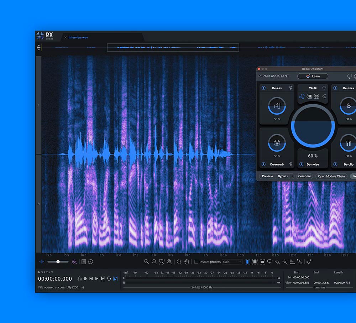Select the Magic wand tool
This screenshot has width=356, height=323.
(x=285, y=262)
